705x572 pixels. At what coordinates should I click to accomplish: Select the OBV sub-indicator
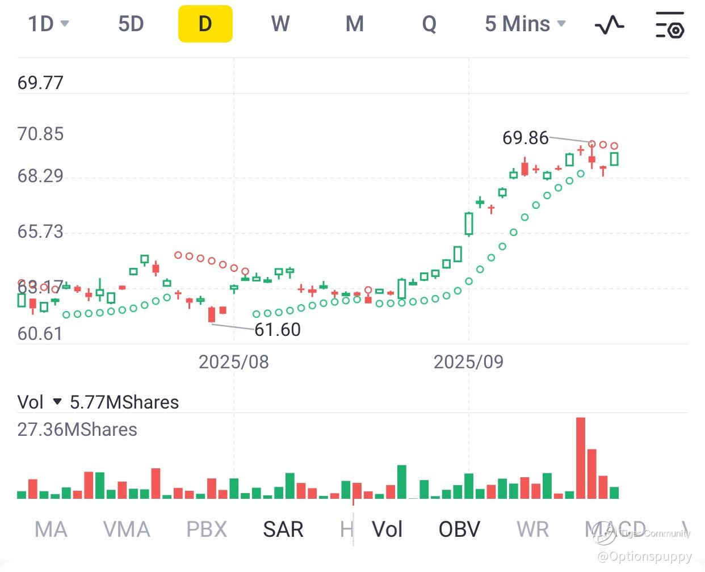point(459,529)
